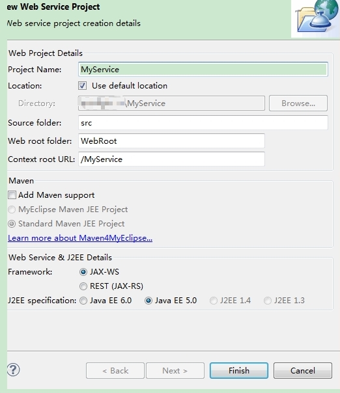This screenshot has height=393, width=340.
Task: Select Java EE 5.0 specification
Action: [x=149, y=301]
